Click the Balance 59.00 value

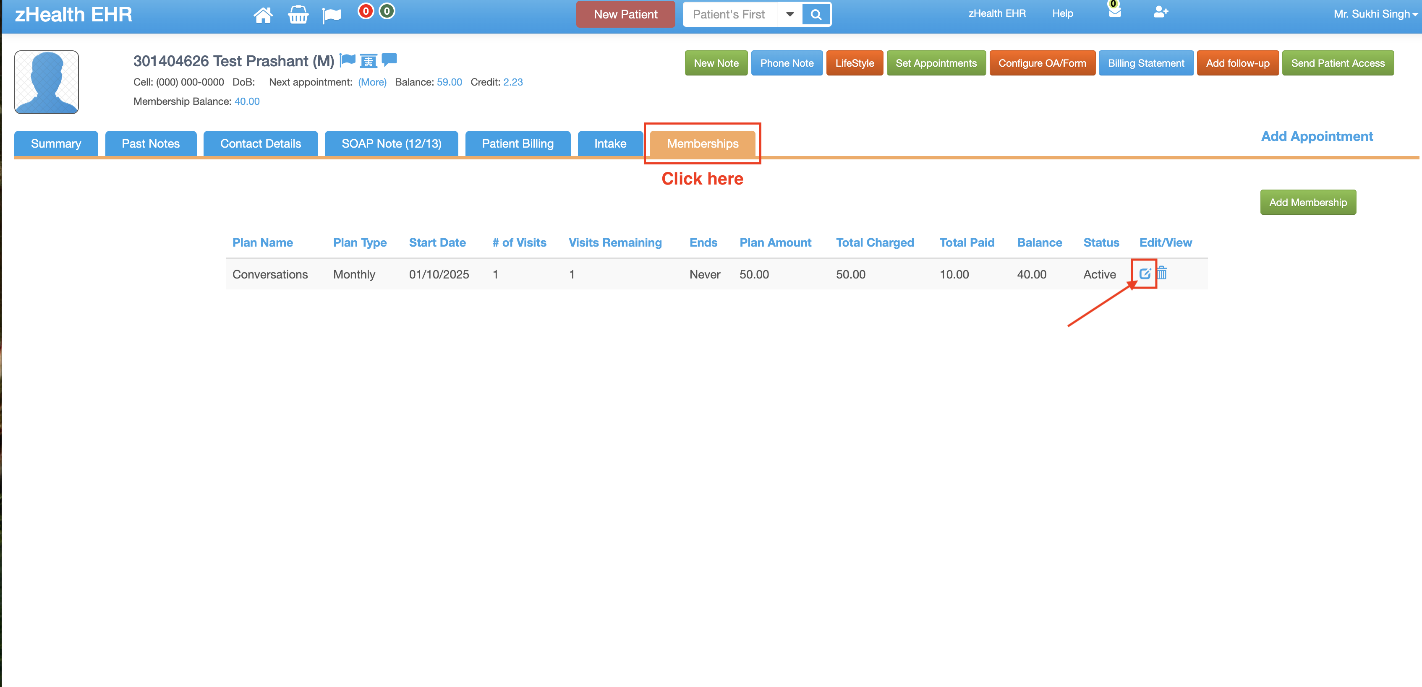[450, 82]
